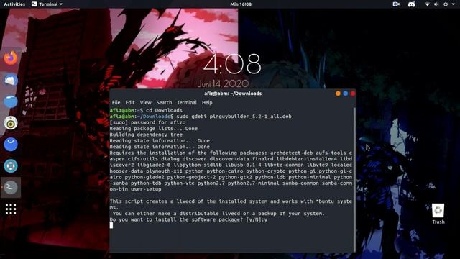The width and height of the screenshot is (460, 259).
Task: Click the terminal title 'afiz@abm: ~/Downloads'
Action: 233,94
